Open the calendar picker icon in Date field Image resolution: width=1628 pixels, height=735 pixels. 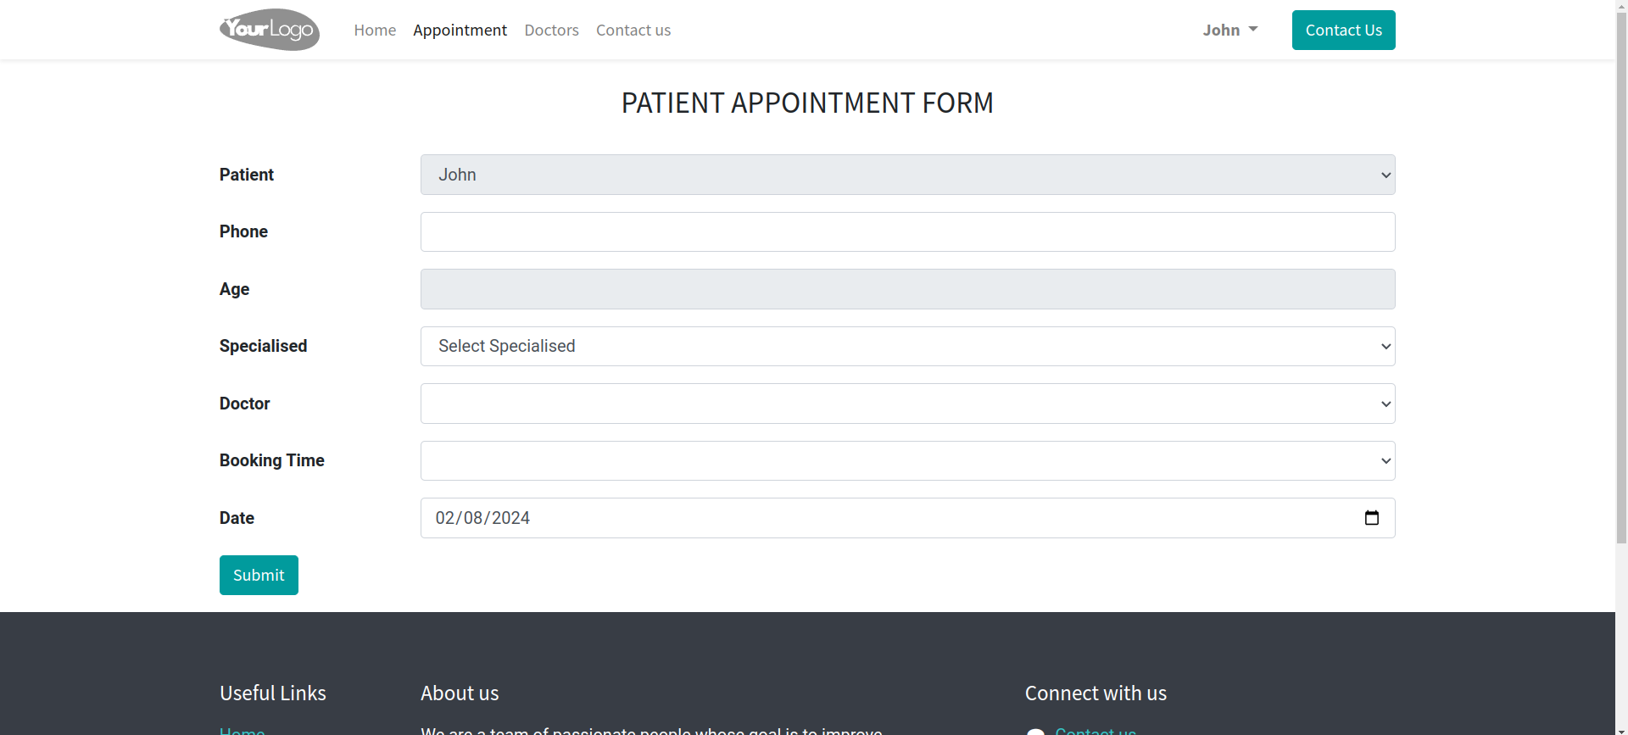tap(1371, 518)
